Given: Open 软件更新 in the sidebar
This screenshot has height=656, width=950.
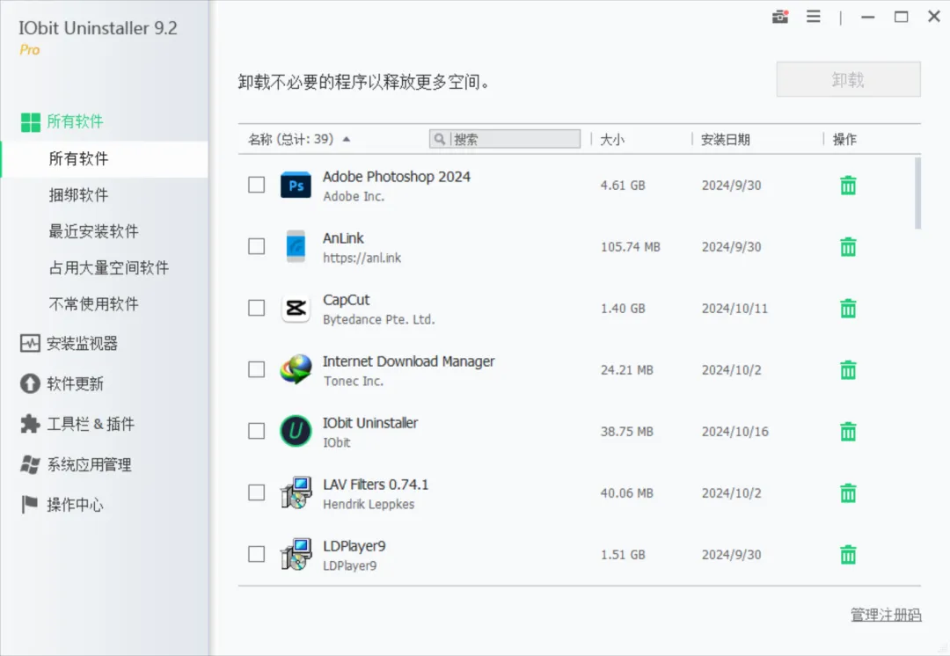Looking at the screenshot, I should tap(75, 384).
